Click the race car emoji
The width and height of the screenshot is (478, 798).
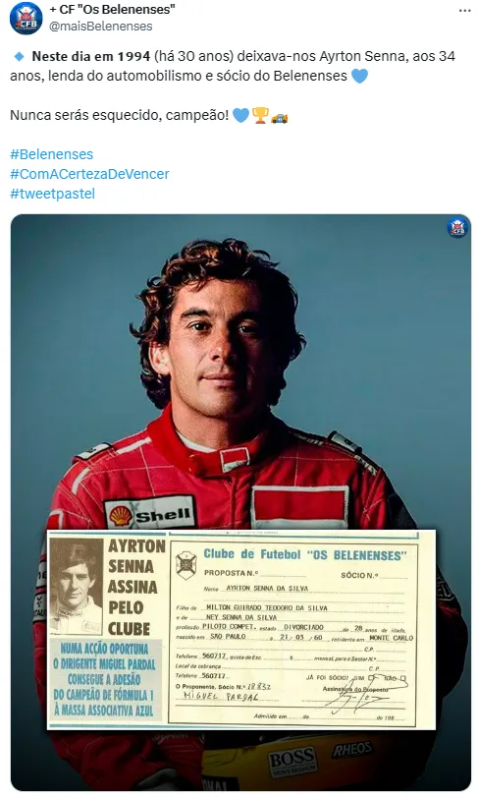(280, 117)
